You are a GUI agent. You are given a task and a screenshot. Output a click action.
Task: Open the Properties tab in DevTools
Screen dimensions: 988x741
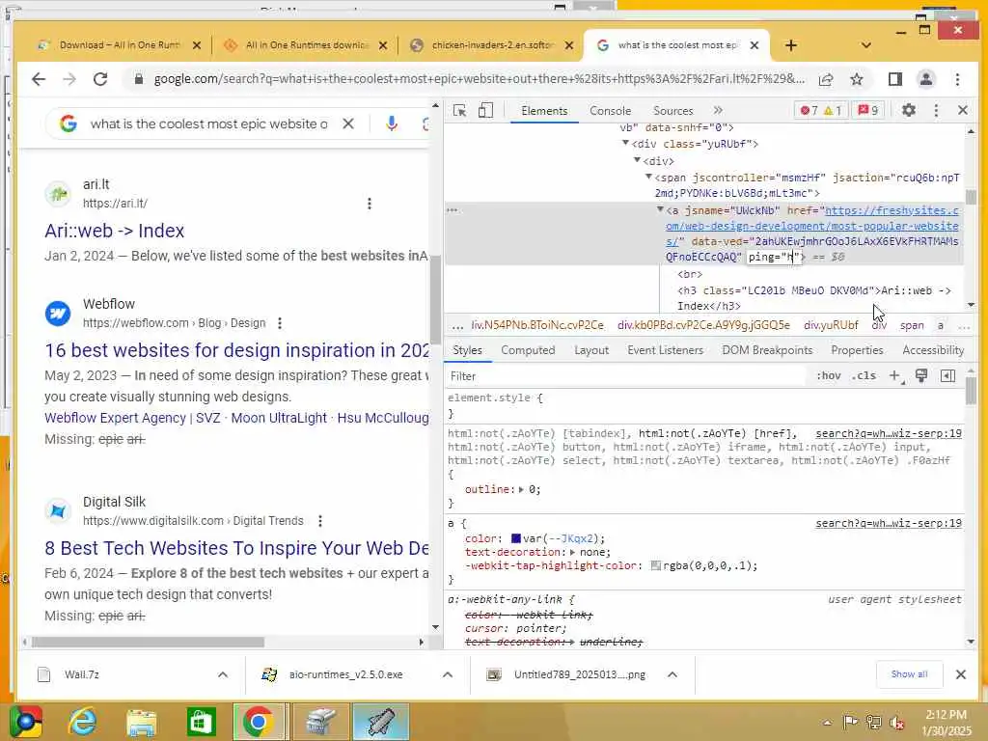point(857,350)
